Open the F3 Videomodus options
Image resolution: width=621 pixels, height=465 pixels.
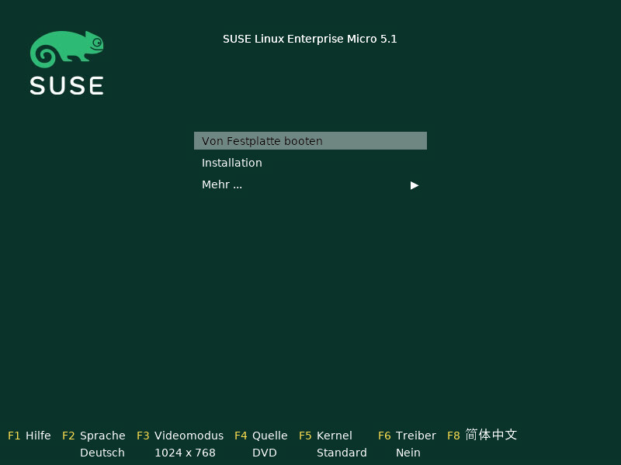click(x=180, y=436)
